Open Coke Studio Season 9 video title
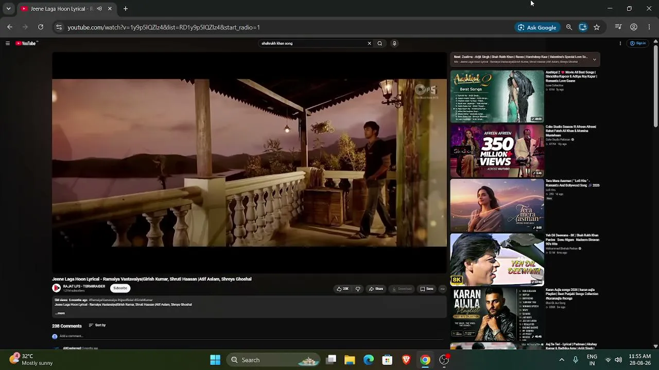This screenshot has width=659, height=370. coord(571,131)
